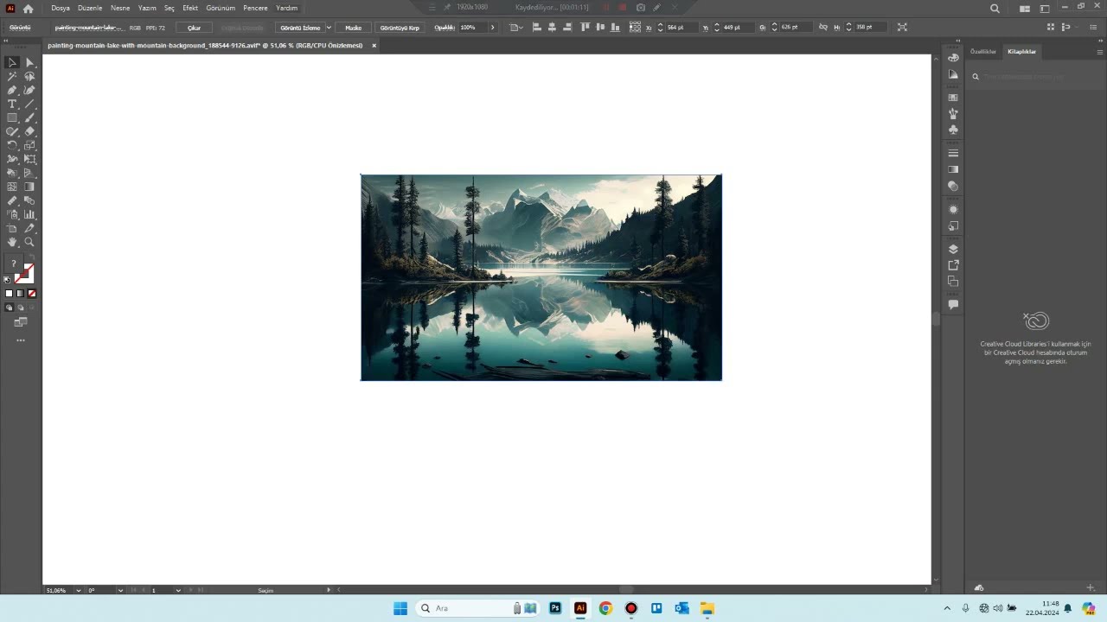Expand the Opaklık slider arrow
The image size is (1107, 622).
[x=493, y=28]
